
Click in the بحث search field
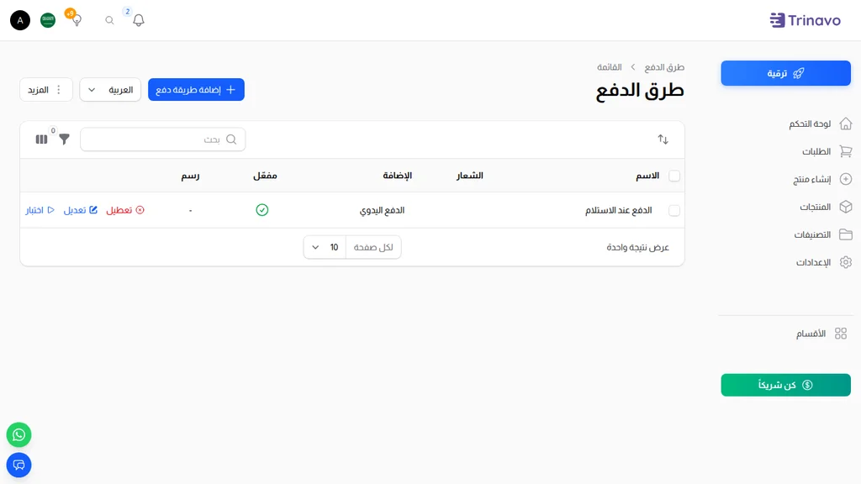click(162, 139)
